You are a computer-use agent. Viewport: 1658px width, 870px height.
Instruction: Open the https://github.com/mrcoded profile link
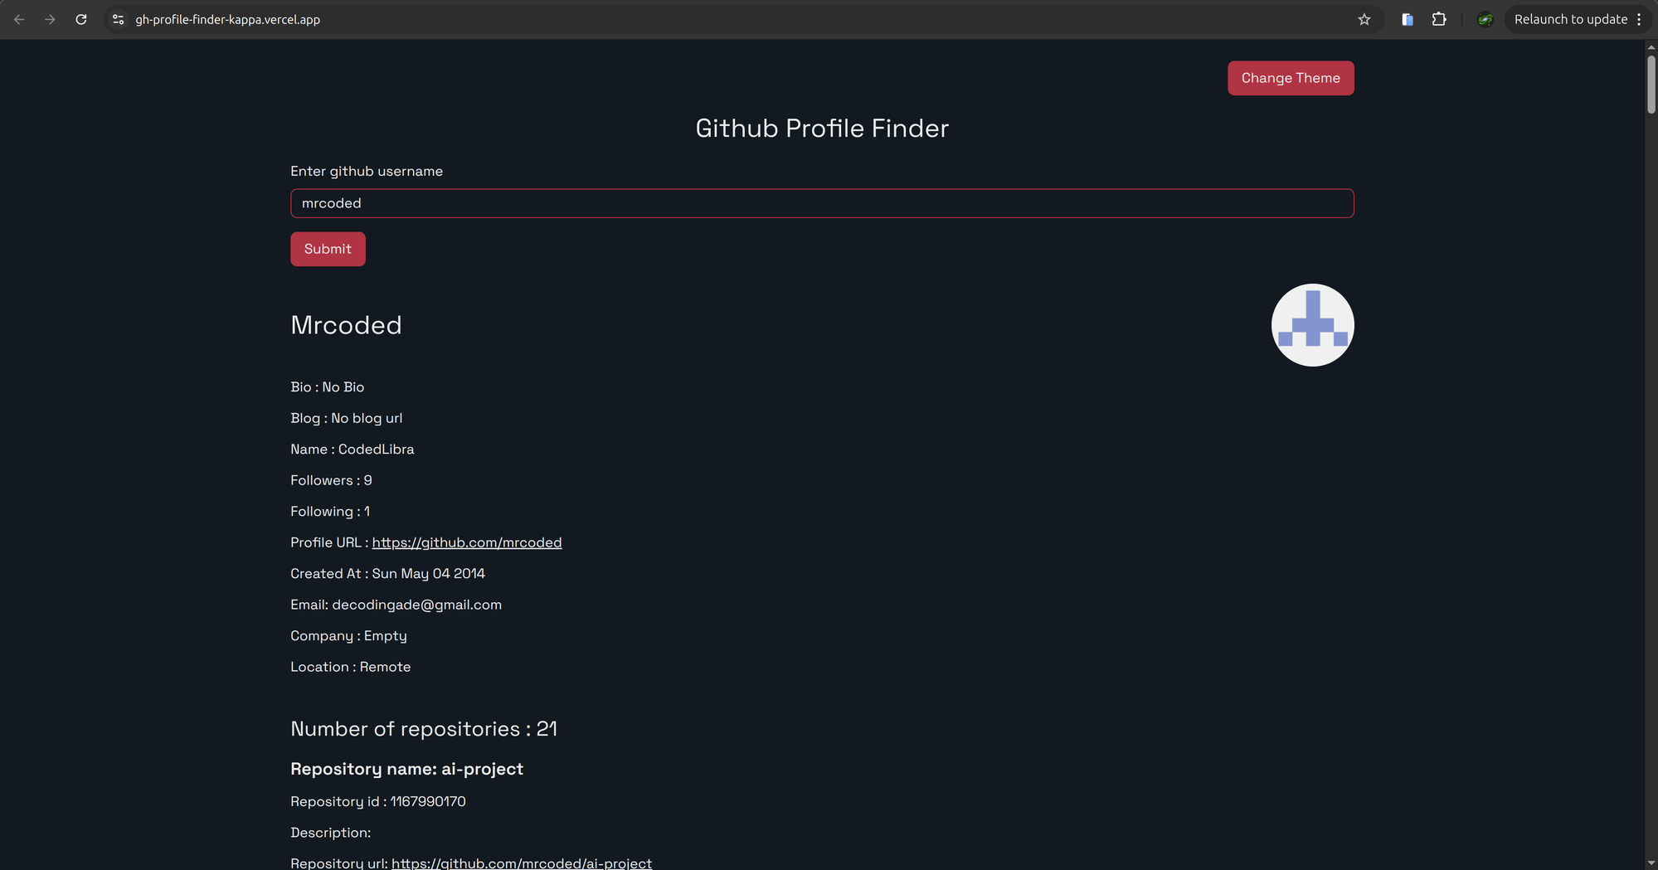[x=467, y=542]
